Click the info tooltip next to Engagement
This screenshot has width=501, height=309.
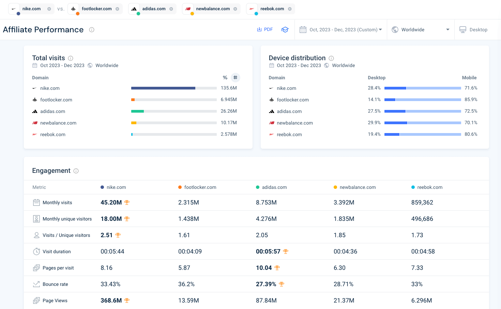coord(76,171)
